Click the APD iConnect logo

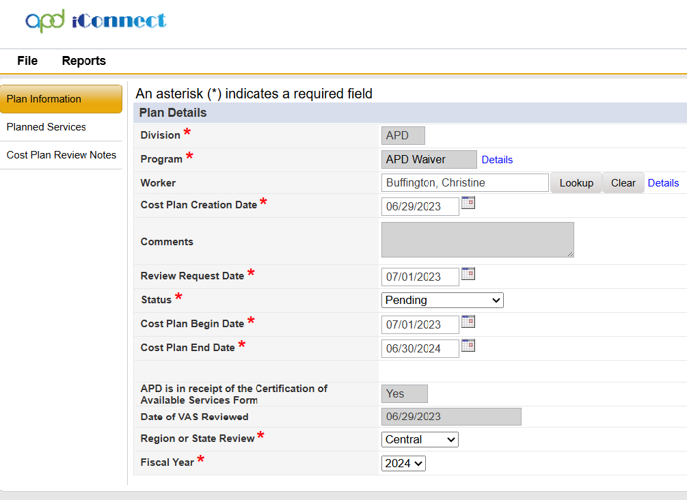click(96, 20)
